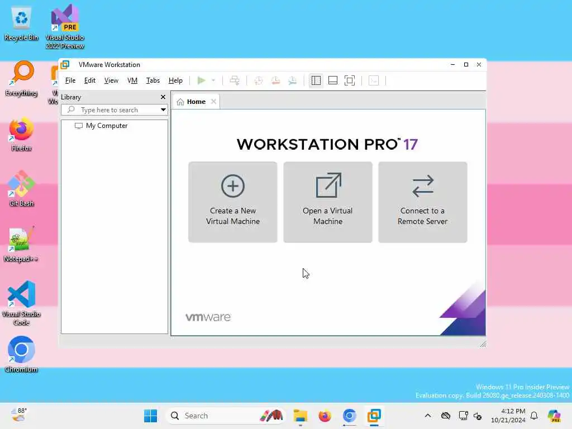Open the View menu
Viewport: 572px width, 429px height.
click(x=111, y=80)
